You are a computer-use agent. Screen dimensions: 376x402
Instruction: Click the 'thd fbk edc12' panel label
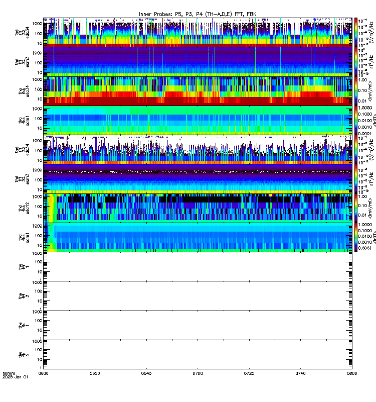point(24,208)
